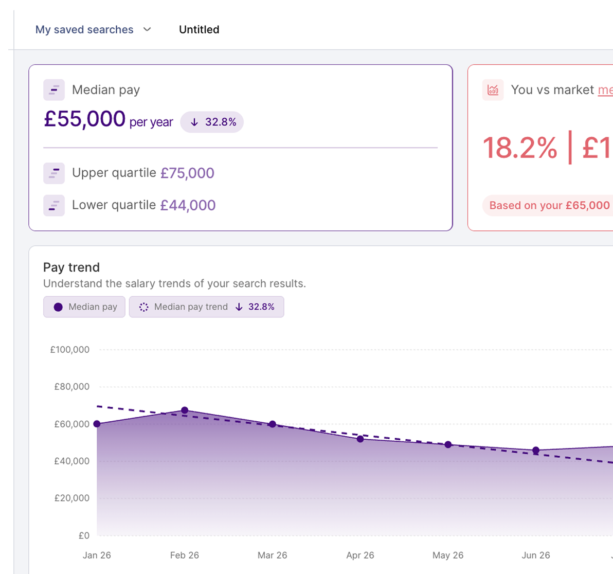Click the Lower quartile icon
The width and height of the screenshot is (613, 574).
click(x=54, y=205)
